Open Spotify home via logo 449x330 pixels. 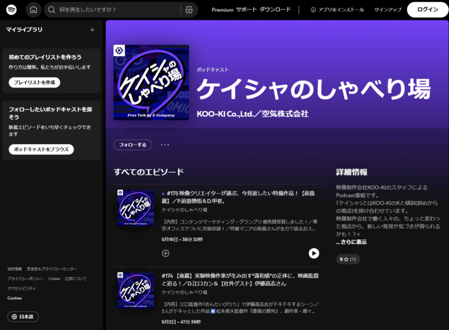(x=11, y=10)
